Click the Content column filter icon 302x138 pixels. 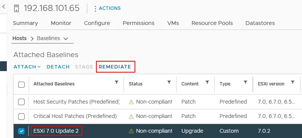point(207,82)
